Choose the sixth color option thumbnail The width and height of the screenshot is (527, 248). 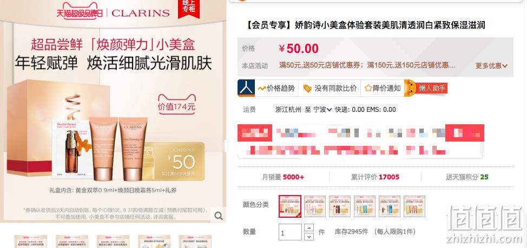point(414,206)
